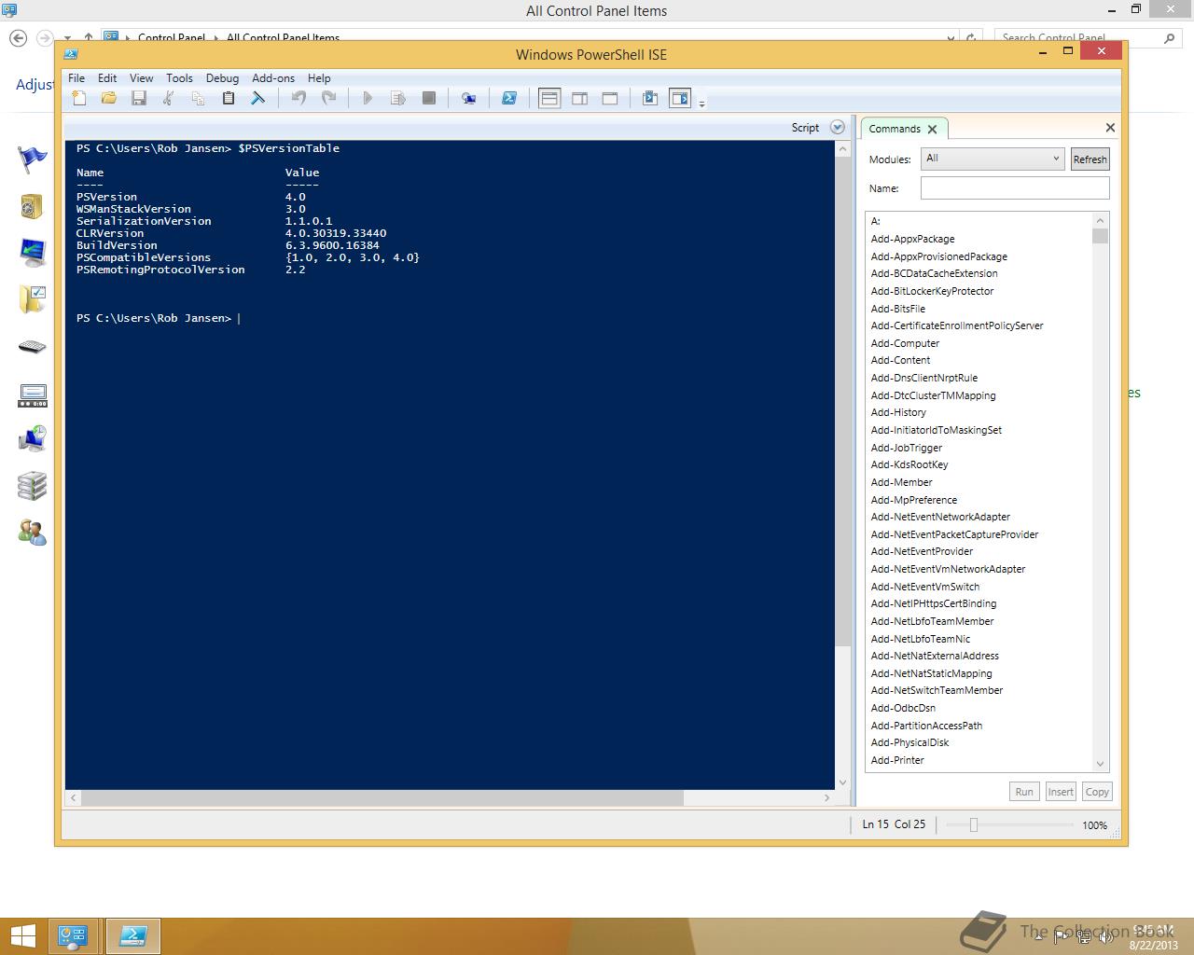Viewport: 1194px width, 955px height.
Task: Select Add-BitLockerKeyProtector command
Action: click(x=932, y=291)
